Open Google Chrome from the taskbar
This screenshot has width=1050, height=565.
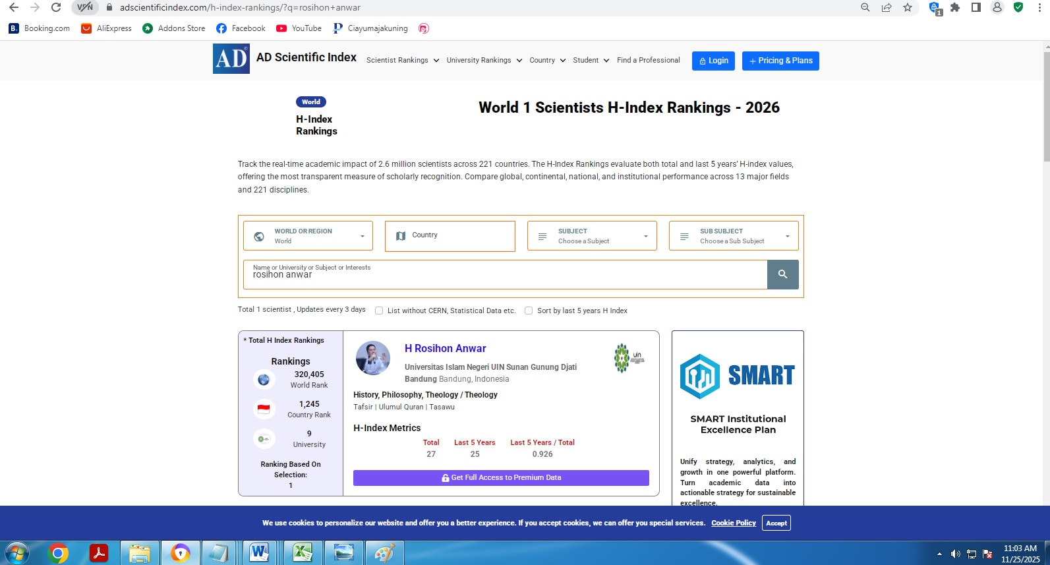point(58,552)
